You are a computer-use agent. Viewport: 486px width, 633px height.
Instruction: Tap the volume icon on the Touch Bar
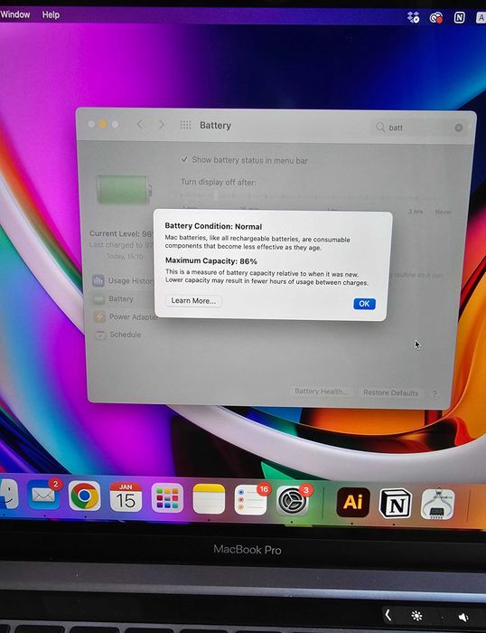(x=463, y=617)
